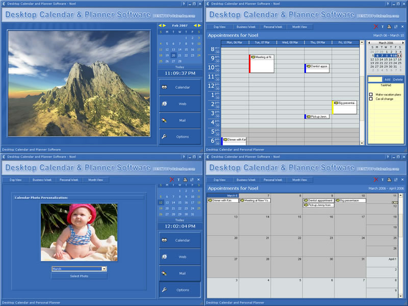The width and height of the screenshot is (408, 306).
Task: Click Add to create a new task
Action: point(388,79)
